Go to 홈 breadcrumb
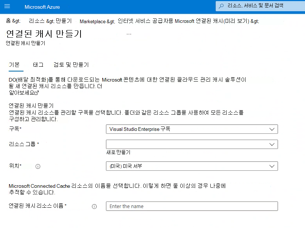 point(8,21)
